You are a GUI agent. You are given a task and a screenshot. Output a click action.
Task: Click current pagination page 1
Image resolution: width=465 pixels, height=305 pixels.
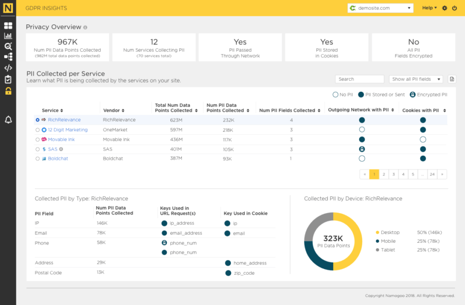pos(374,174)
